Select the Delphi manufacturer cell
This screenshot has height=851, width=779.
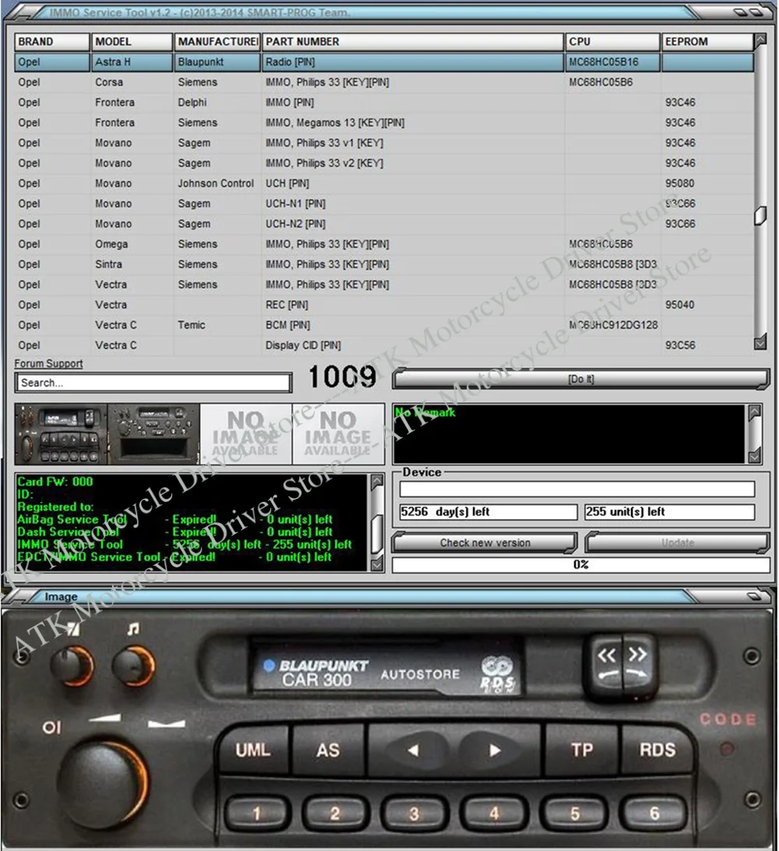click(x=192, y=103)
